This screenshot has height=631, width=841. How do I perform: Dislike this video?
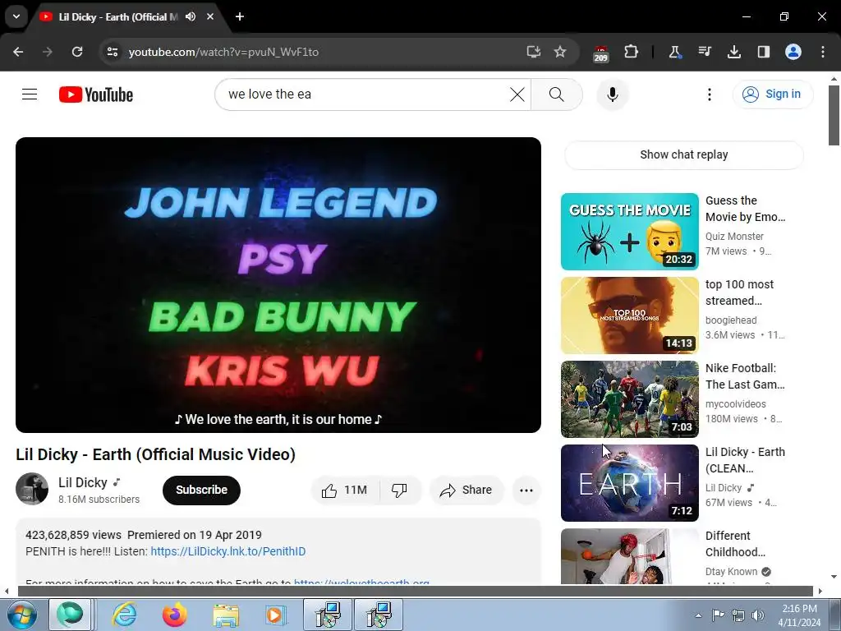(x=400, y=490)
